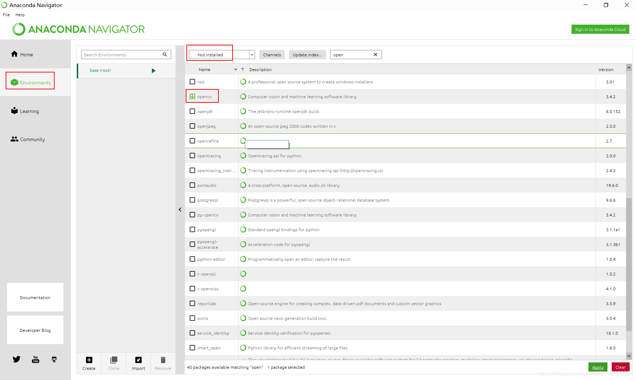This screenshot has height=380, width=636.
Task: Import an environment
Action: click(x=138, y=363)
